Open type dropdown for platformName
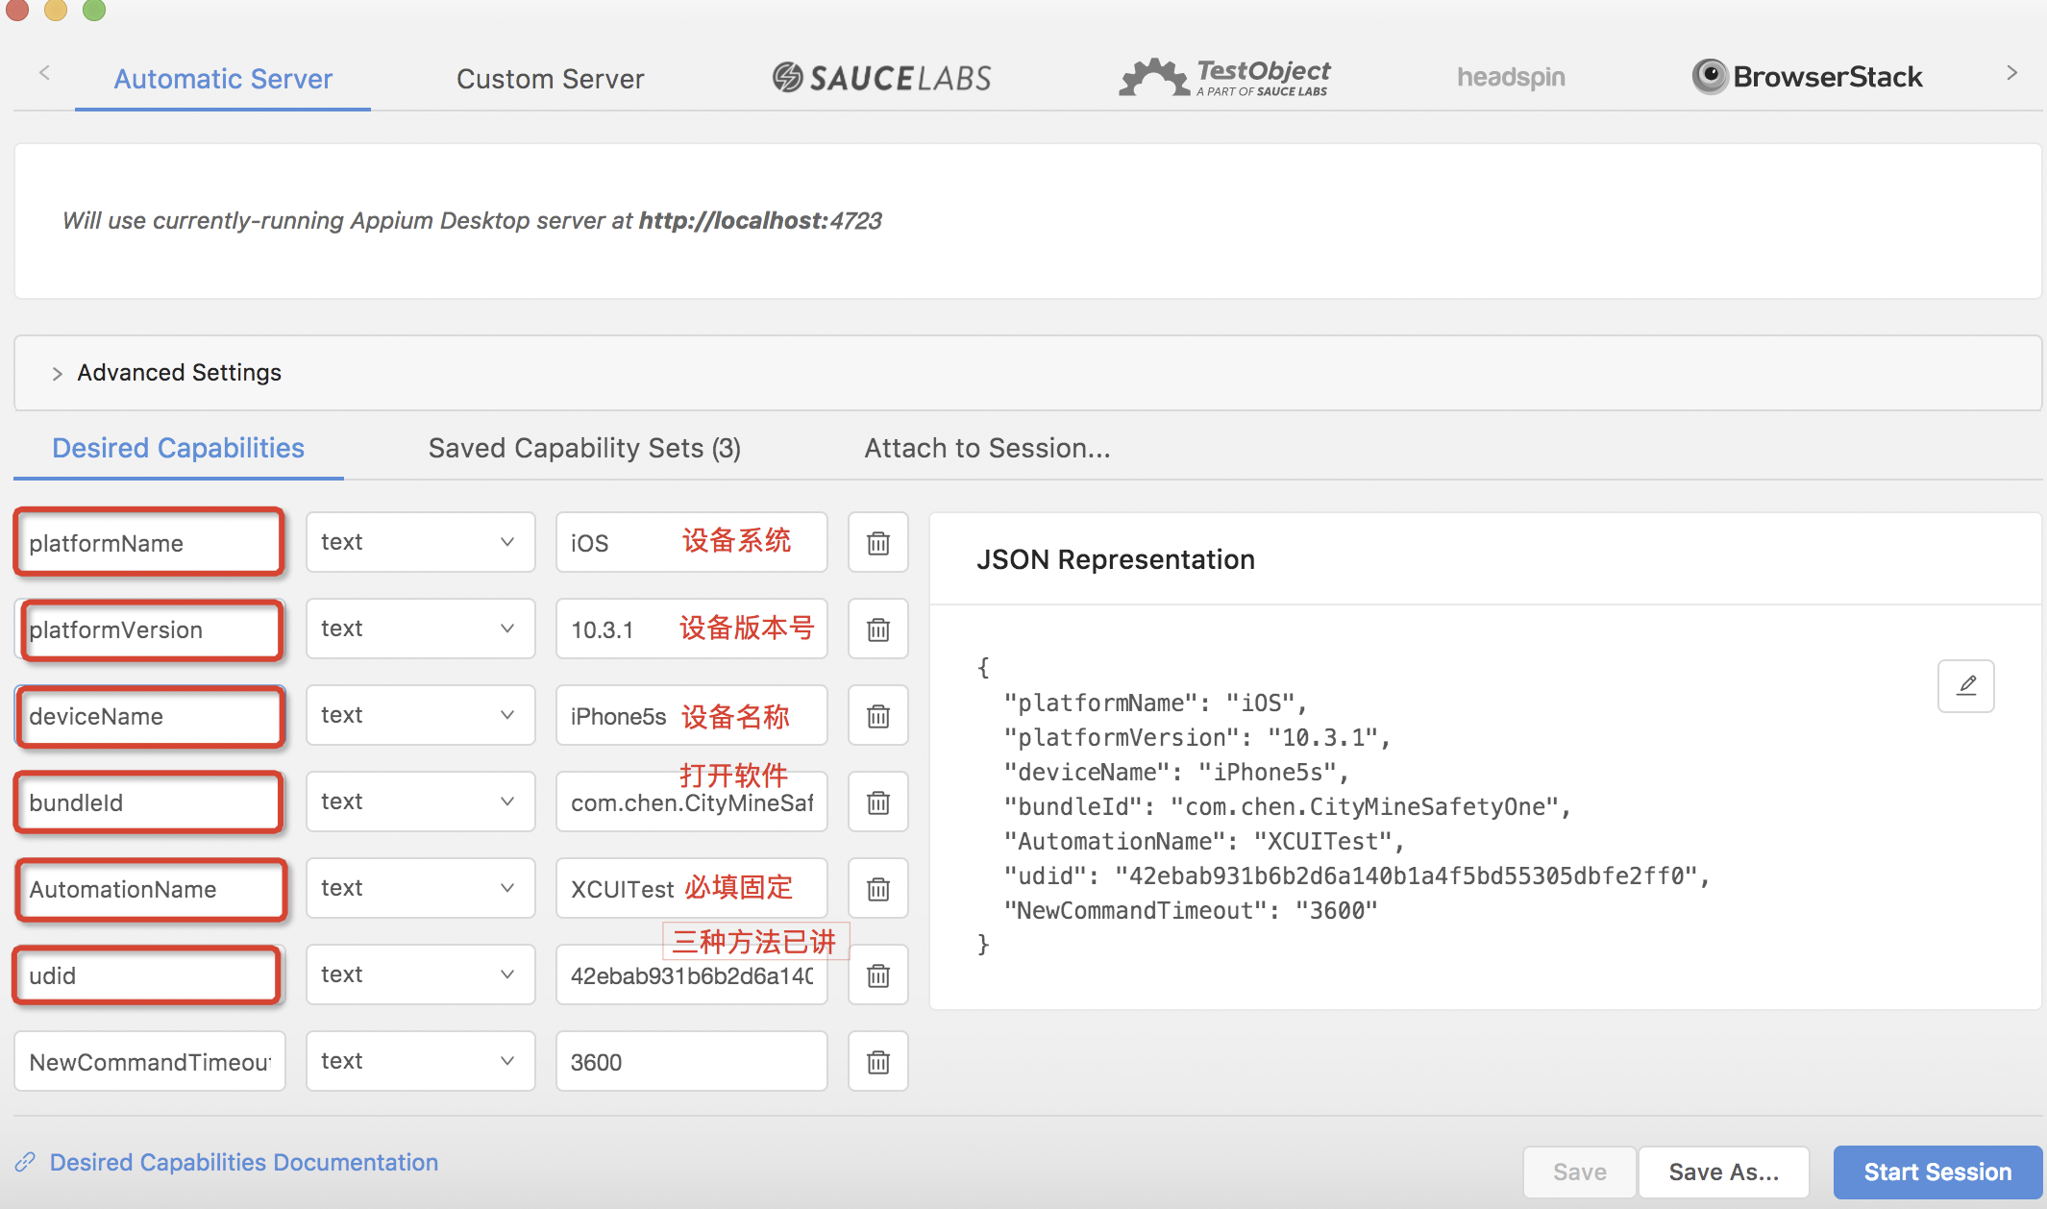Image resolution: width=2047 pixels, height=1209 pixels. click(420, 542)
